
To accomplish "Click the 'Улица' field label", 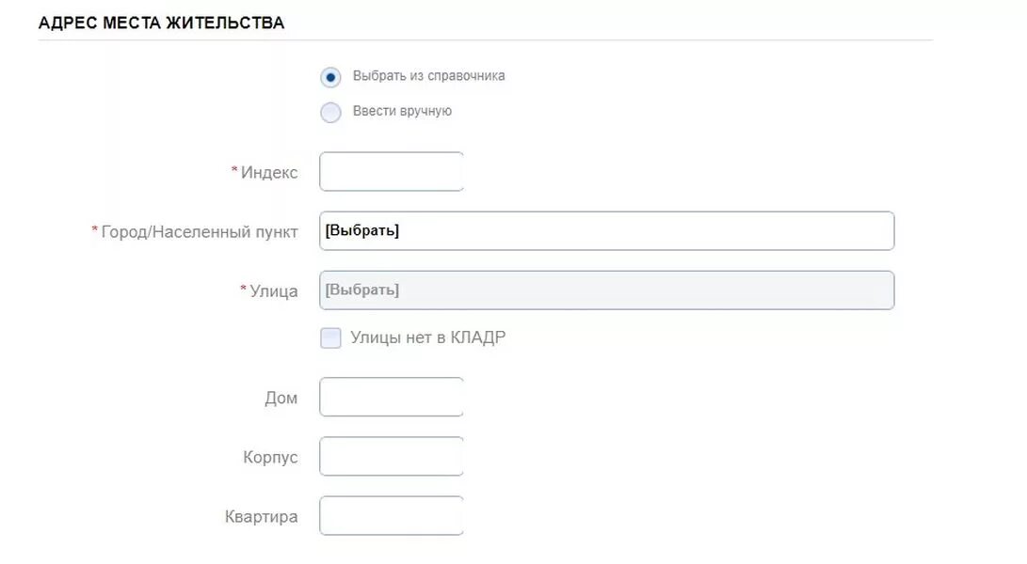I will (274, 291).
